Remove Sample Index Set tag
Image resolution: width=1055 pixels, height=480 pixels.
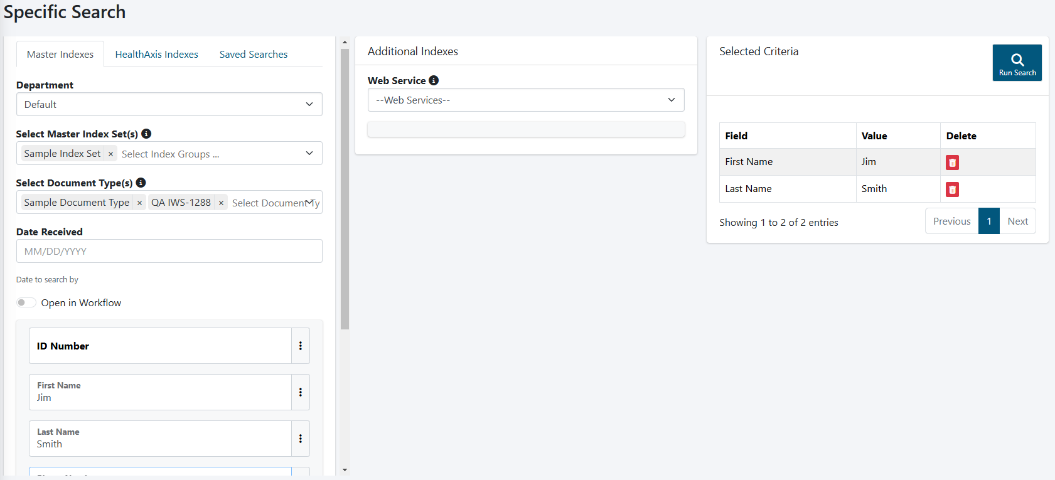coord(110,154)
